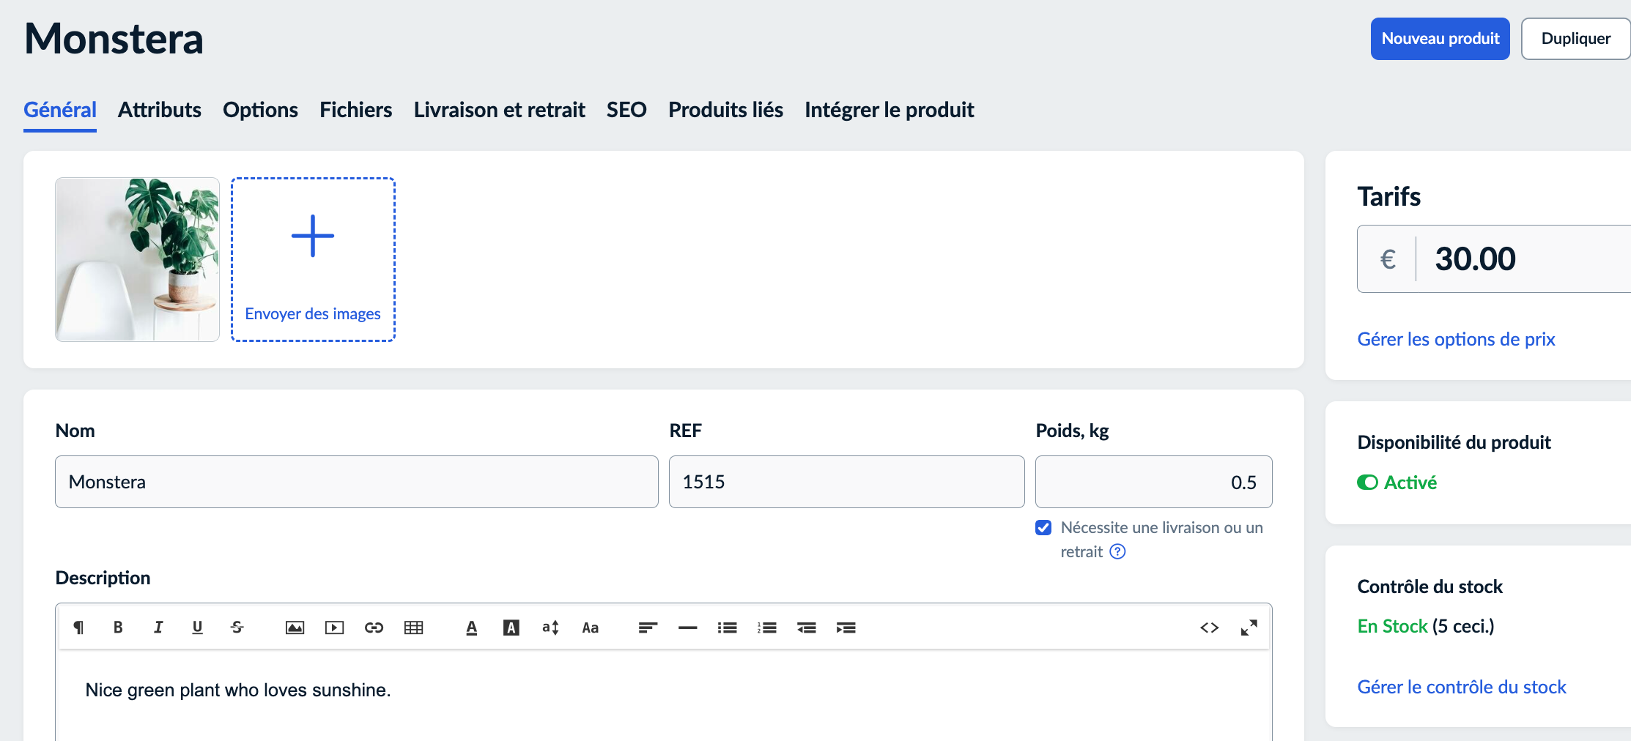Open the text color picker

(471, 628)
